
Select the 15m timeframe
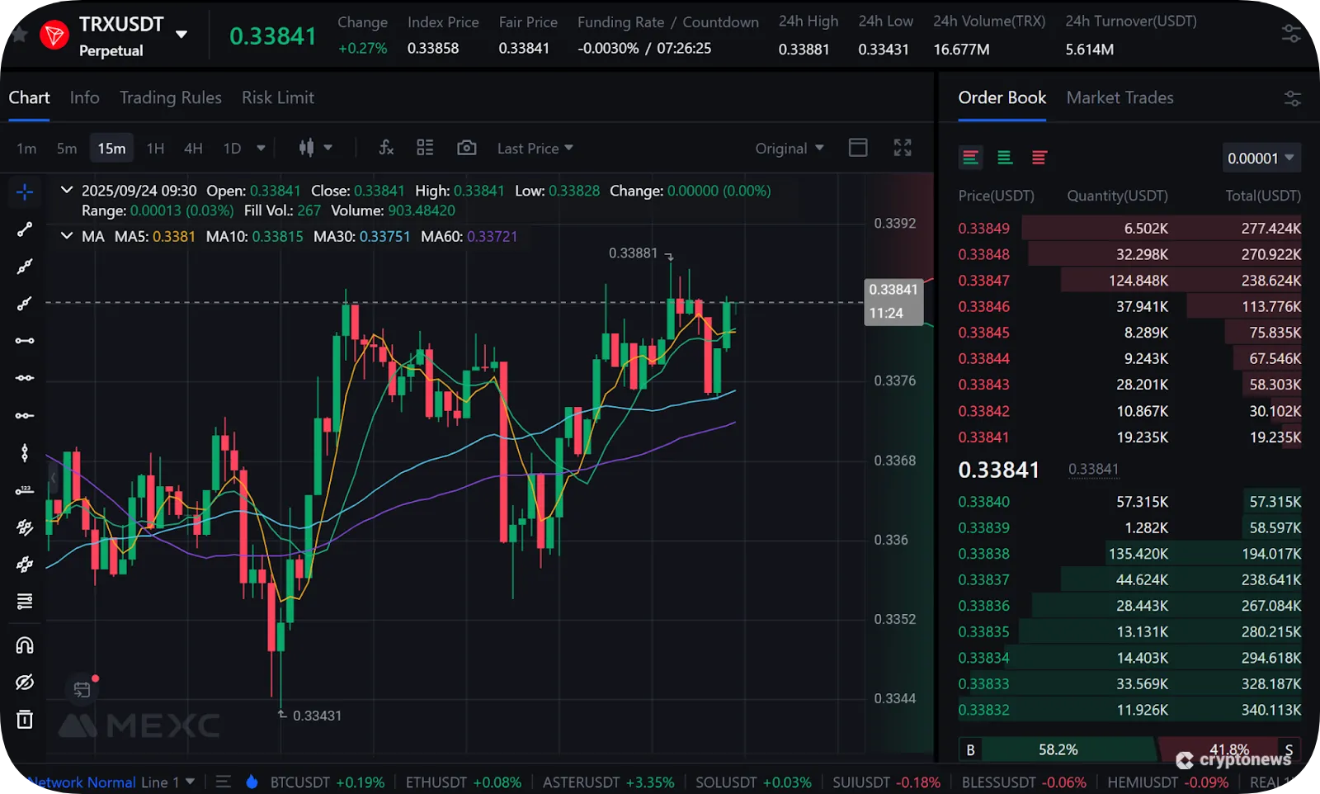click(x=111, y=149)
